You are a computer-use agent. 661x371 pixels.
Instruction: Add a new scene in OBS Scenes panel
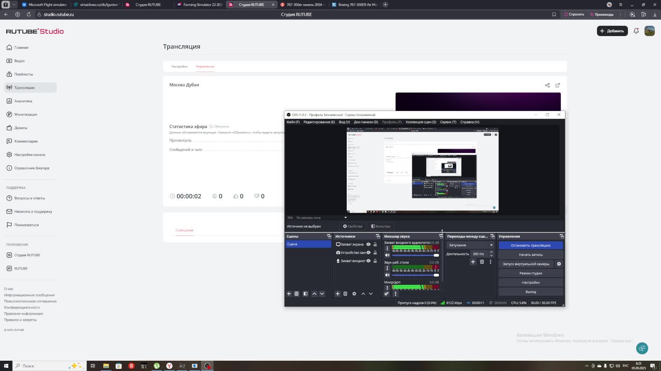click(289, 294)
